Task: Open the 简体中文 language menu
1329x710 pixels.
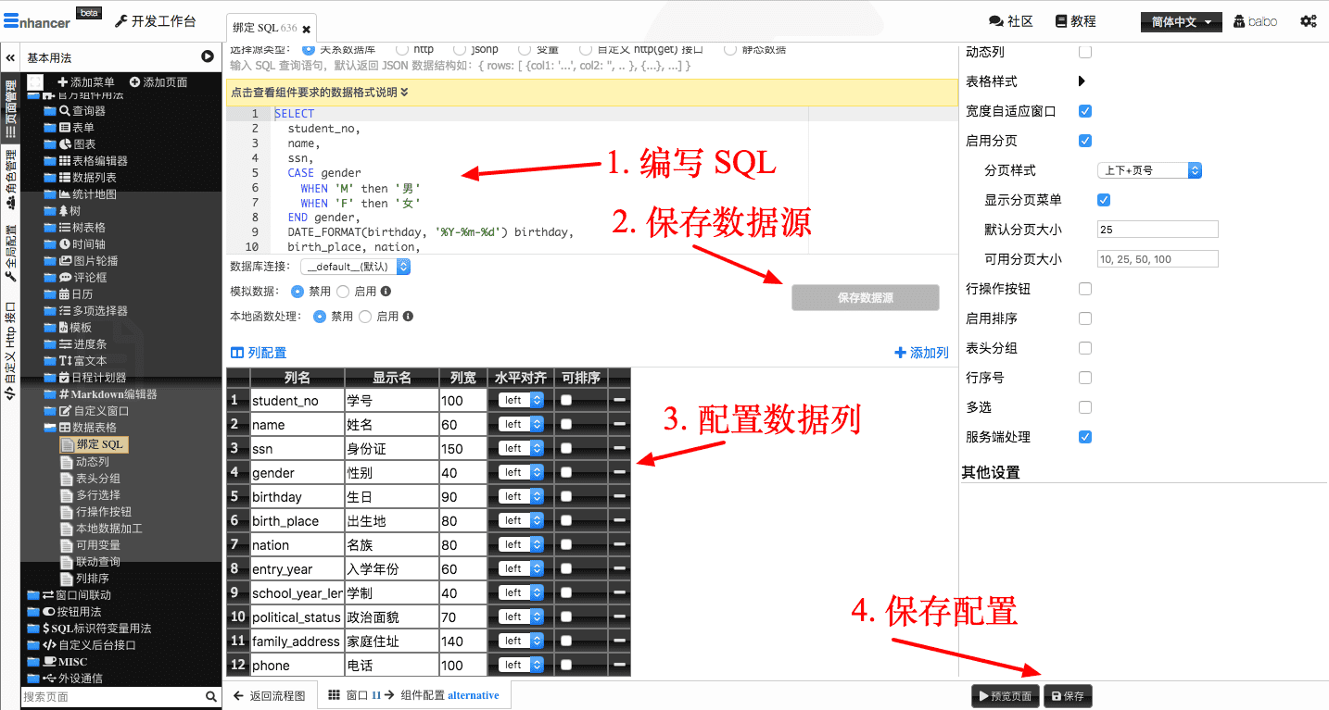Action: coord(1181,22)
